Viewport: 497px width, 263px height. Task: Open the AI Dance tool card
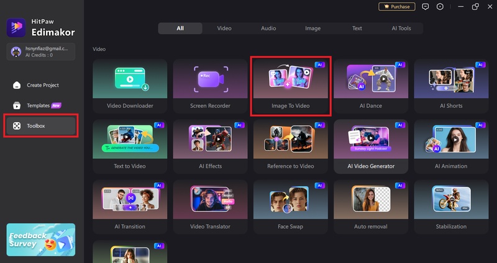(371, 86)
